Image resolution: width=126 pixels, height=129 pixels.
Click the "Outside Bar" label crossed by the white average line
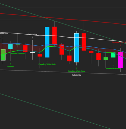33,34
